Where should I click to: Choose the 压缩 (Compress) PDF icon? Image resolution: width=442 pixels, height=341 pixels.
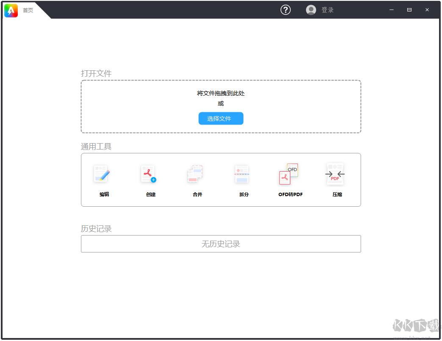[x=335, y=174]
